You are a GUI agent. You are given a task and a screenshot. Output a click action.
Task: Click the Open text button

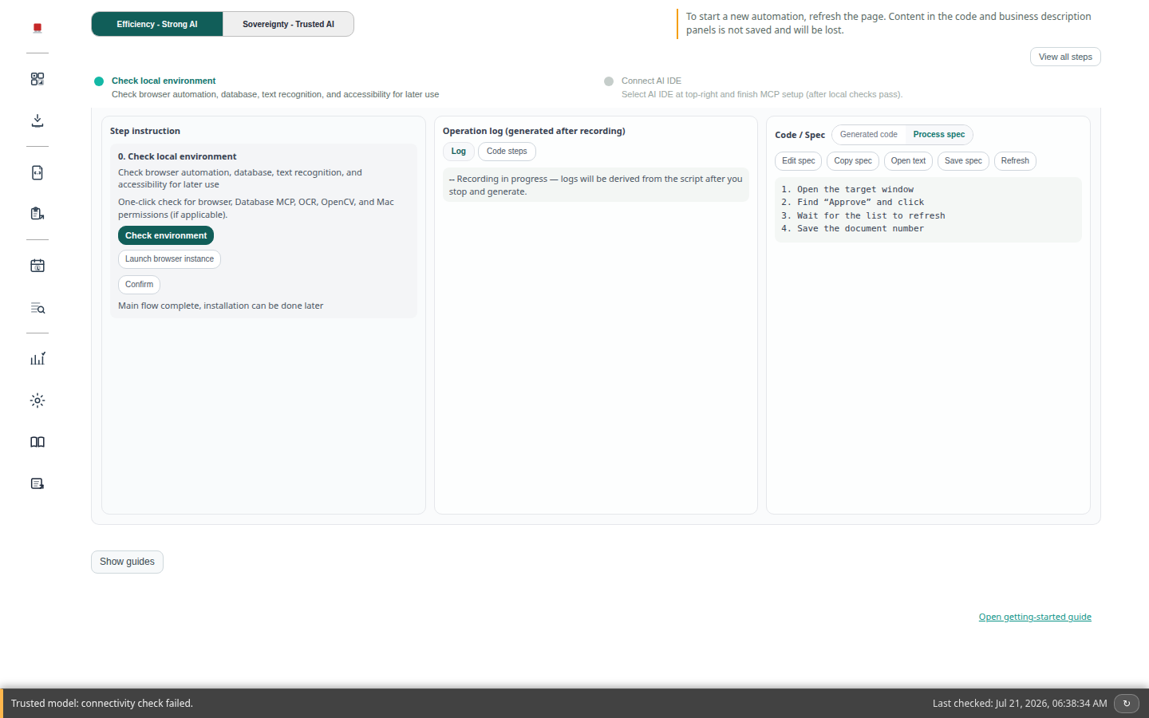tap(908, 161)
